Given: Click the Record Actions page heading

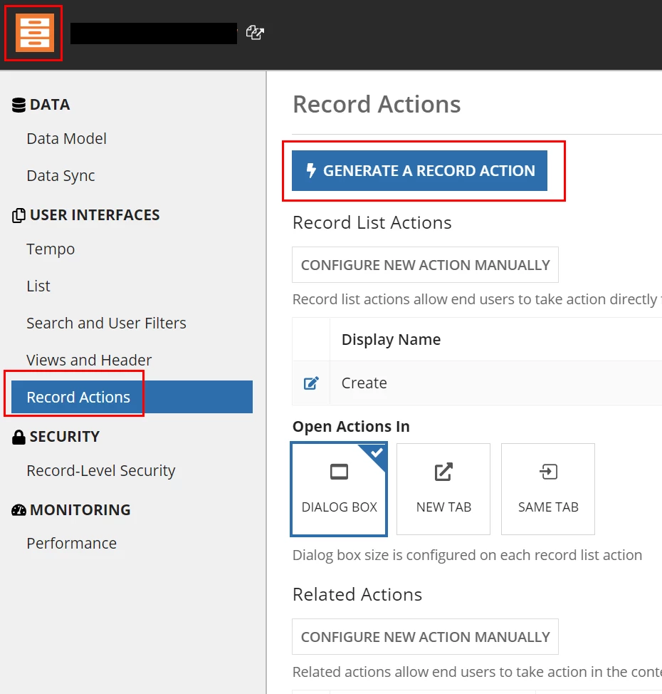Looking at the screenshot, I should point(377,105).
